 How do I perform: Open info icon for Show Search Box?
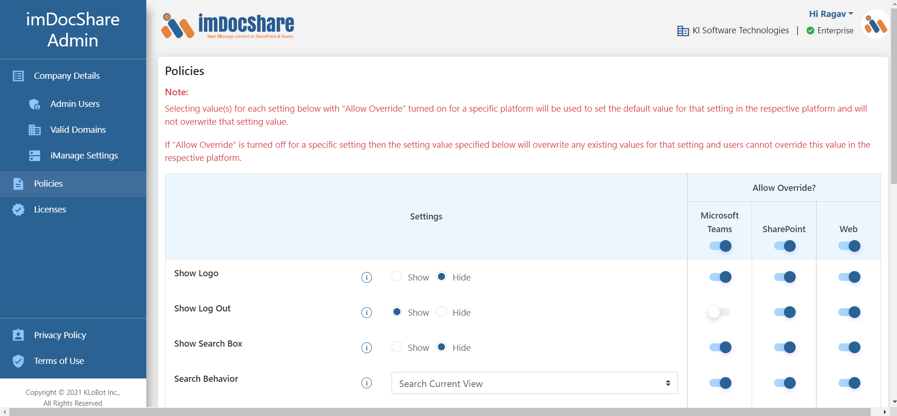[x=367, y=348]
